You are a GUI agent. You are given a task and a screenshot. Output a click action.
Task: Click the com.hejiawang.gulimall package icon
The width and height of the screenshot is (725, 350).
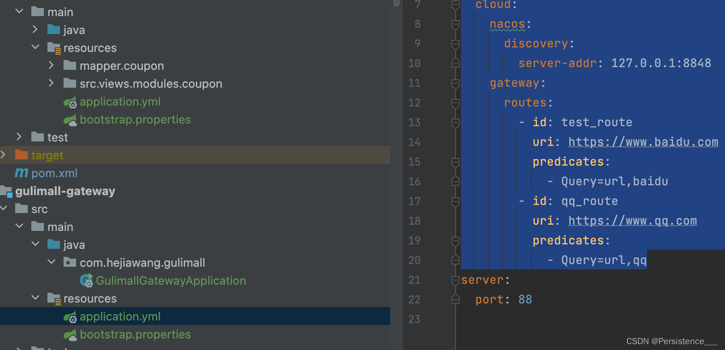tap(70, 262)
